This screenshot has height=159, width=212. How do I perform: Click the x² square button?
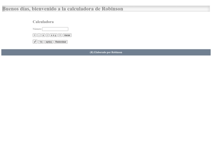pyautogui.click(x=35, y=42)
